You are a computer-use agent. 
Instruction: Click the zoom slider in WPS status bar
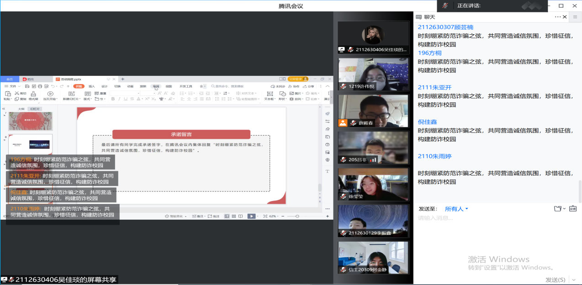tap(297, 216)
